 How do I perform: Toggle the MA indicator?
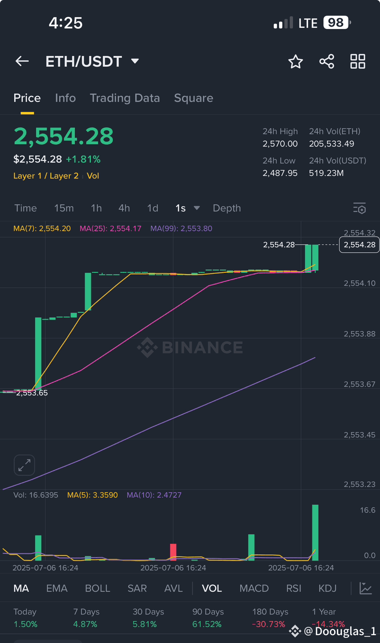pos(21,588)
